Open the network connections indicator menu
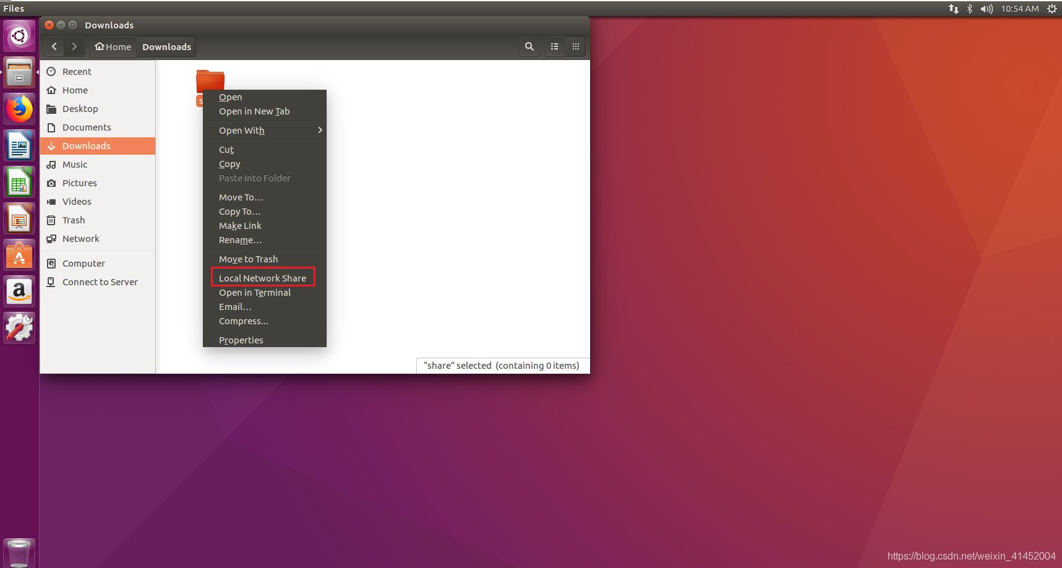 [x=953, y=9]
